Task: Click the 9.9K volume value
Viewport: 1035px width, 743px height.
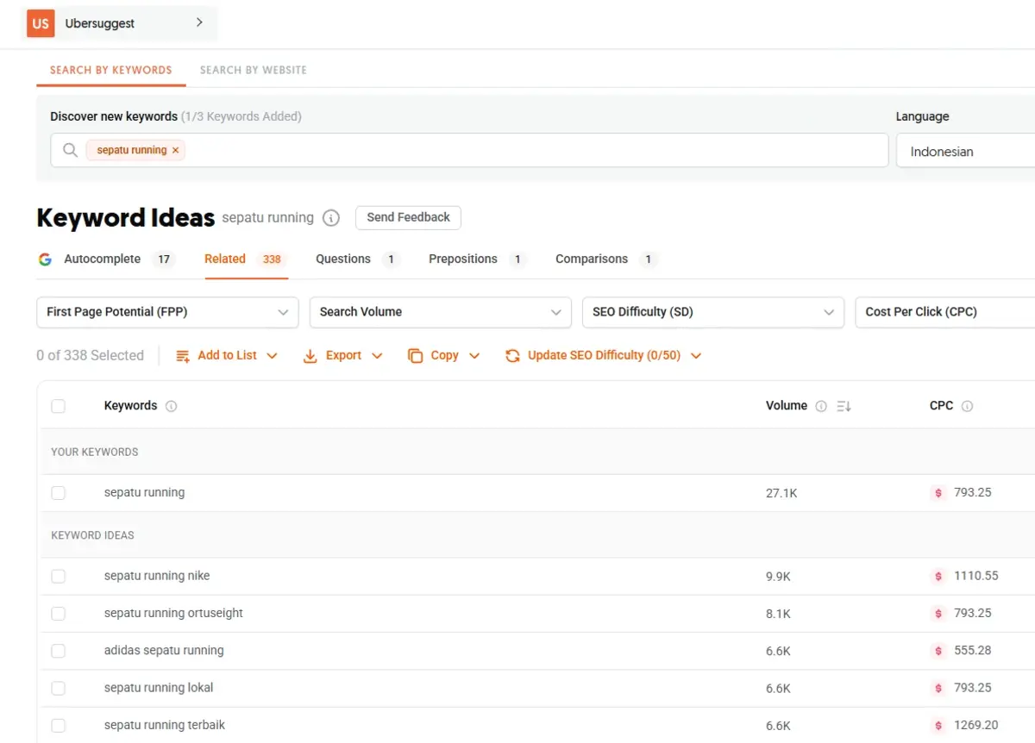Action: tap(778, 577)
